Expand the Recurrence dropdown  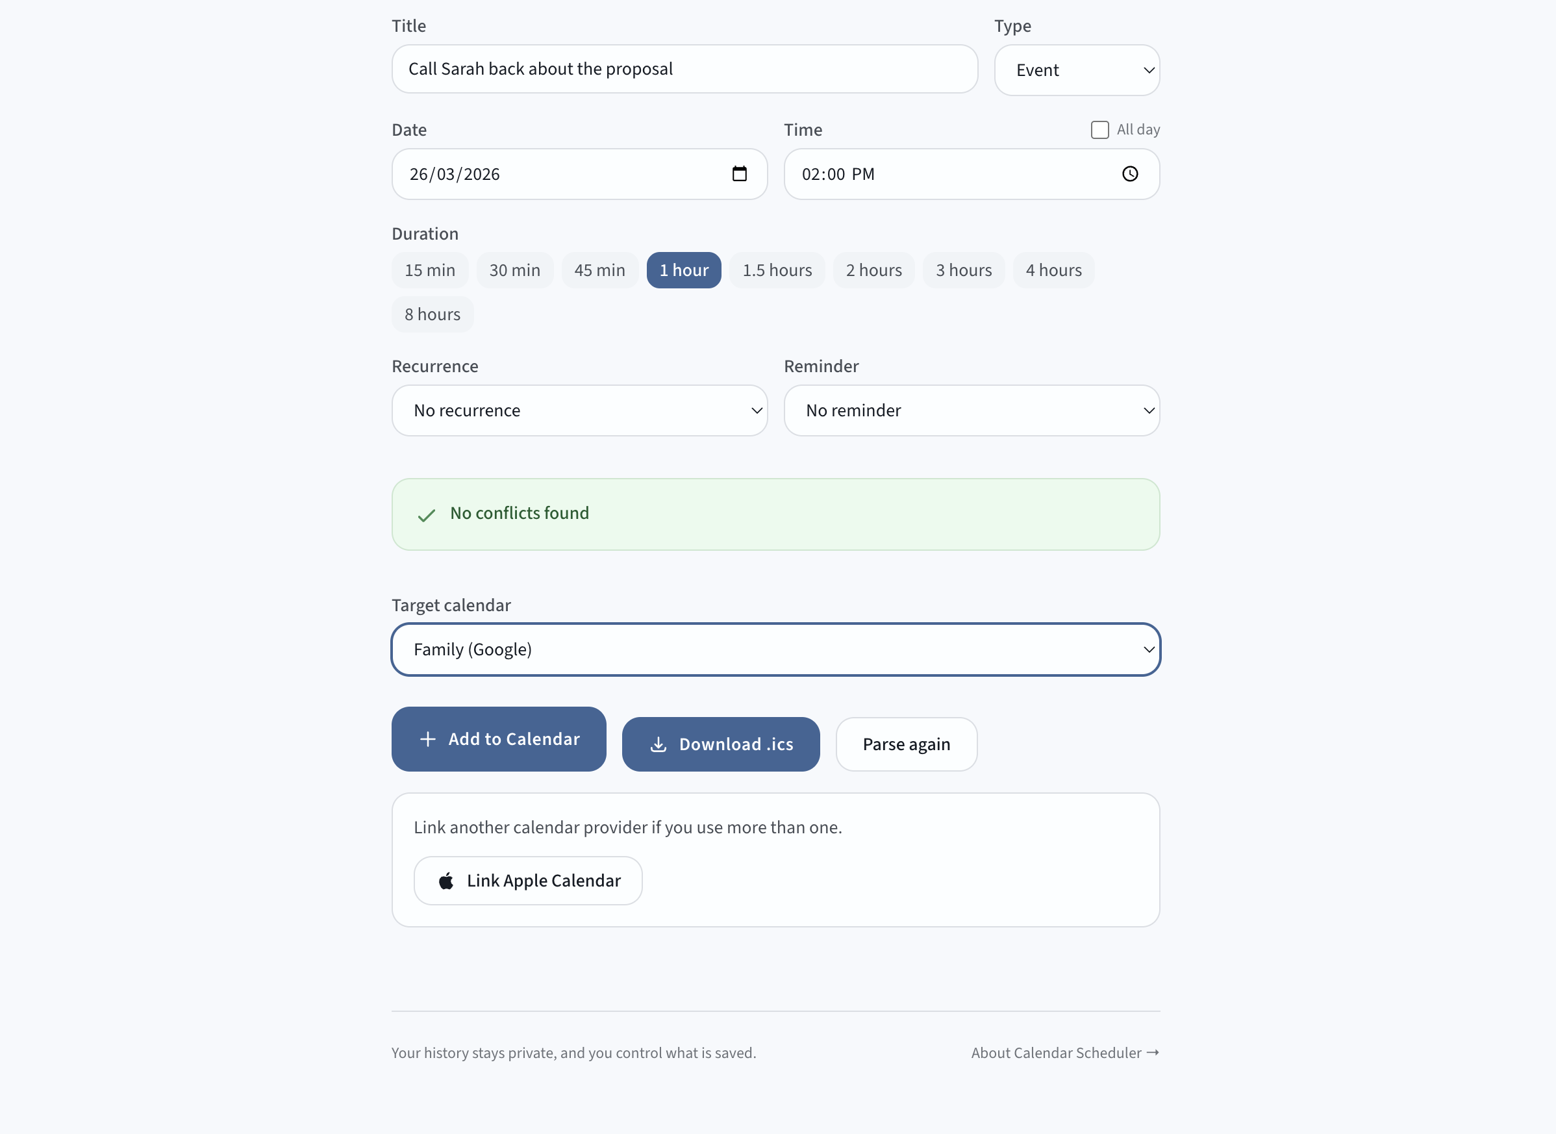point(579,410)
